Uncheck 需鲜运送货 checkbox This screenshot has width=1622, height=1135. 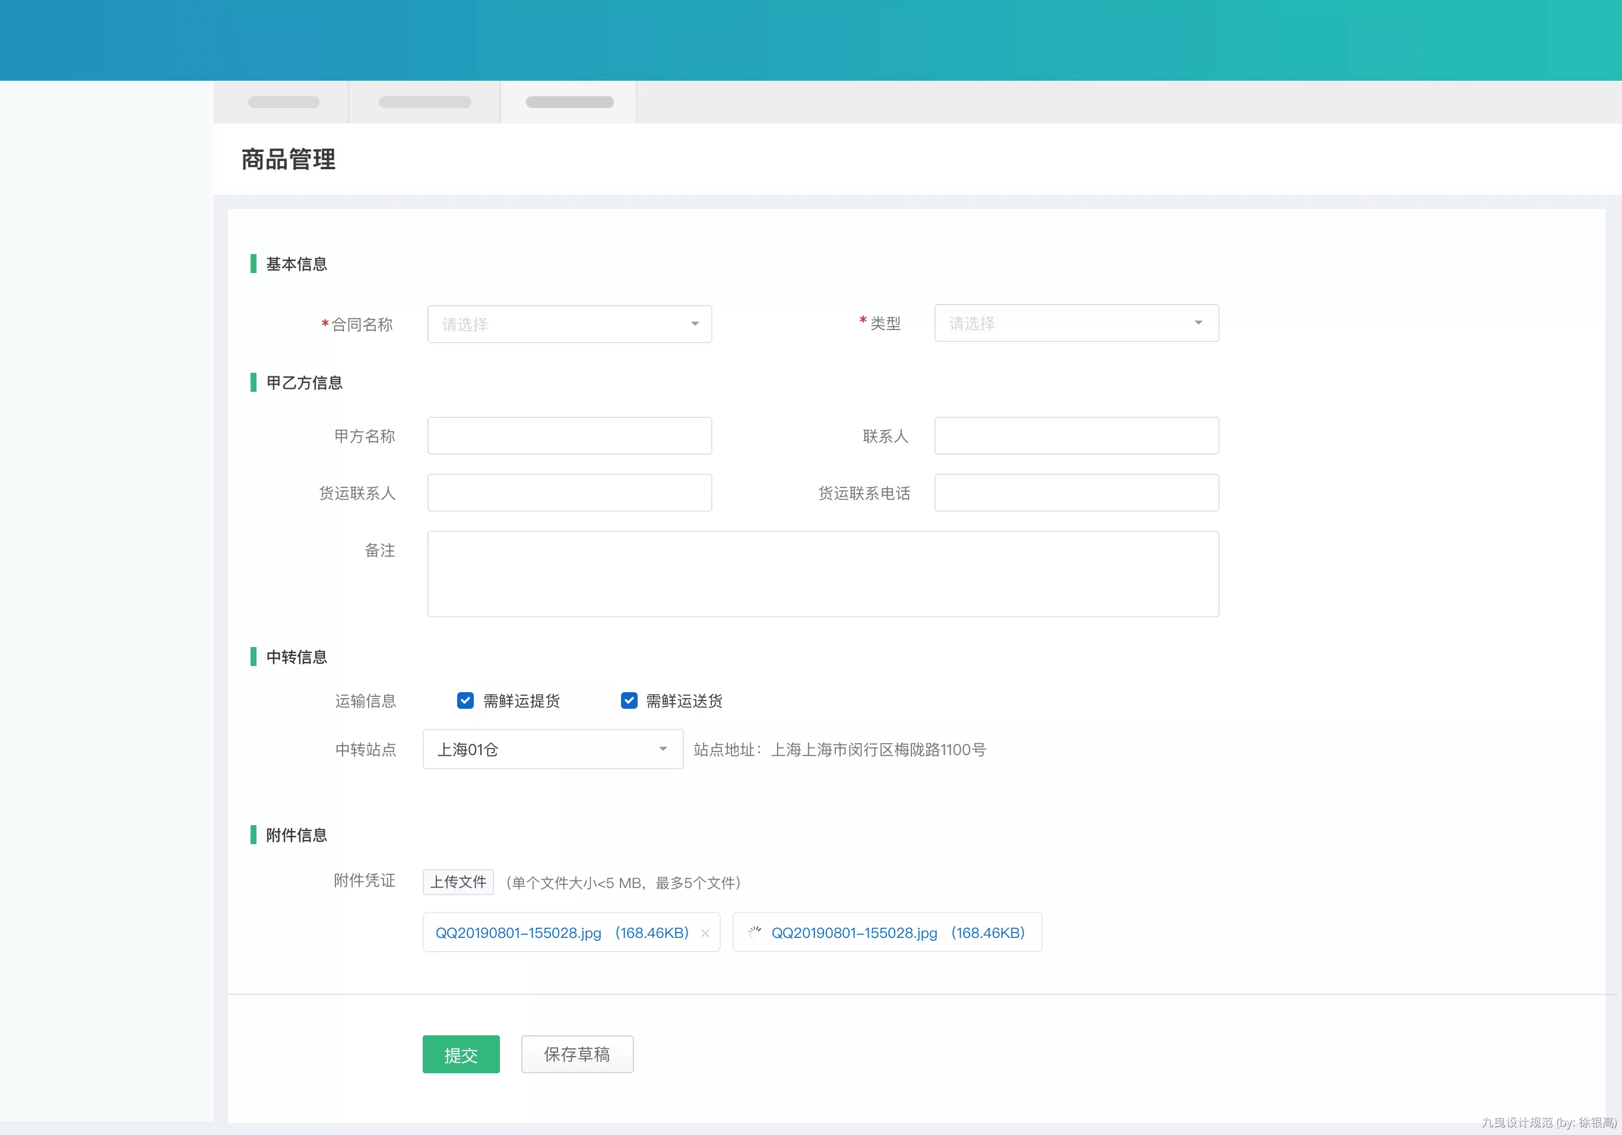click(629, 700)
